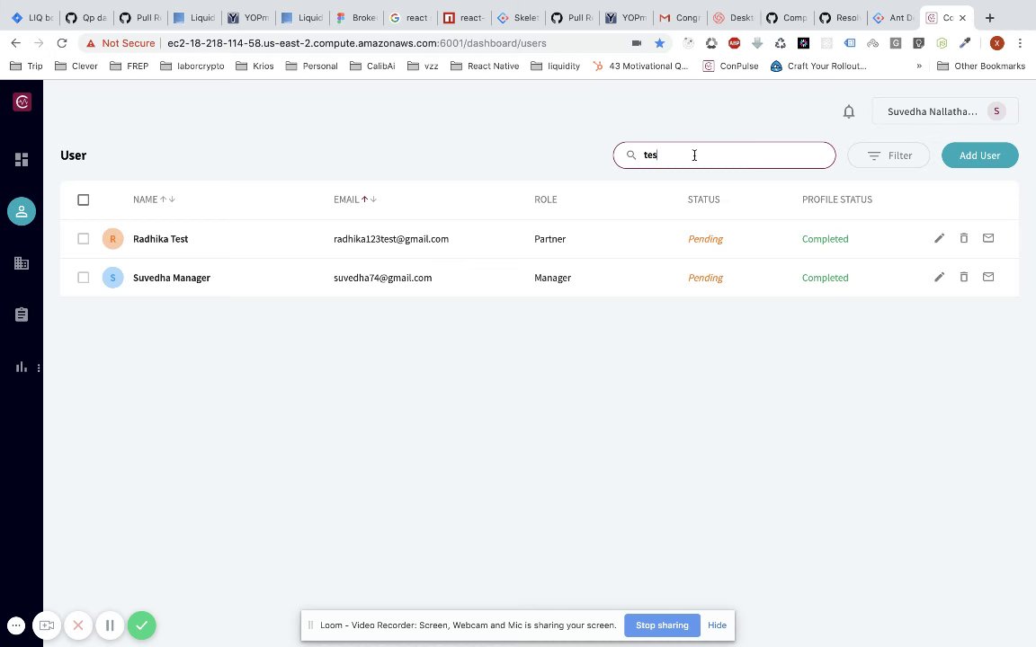Click email suvedha74@gmail.com
Viewport: 1036px width, 647px height.
(382, 278)
